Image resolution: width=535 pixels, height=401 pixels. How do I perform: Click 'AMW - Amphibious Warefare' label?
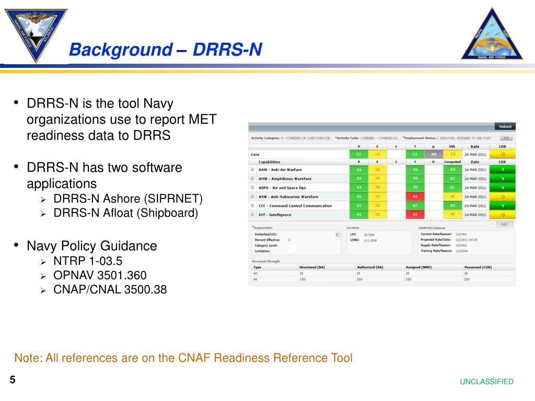coord(285,179)
